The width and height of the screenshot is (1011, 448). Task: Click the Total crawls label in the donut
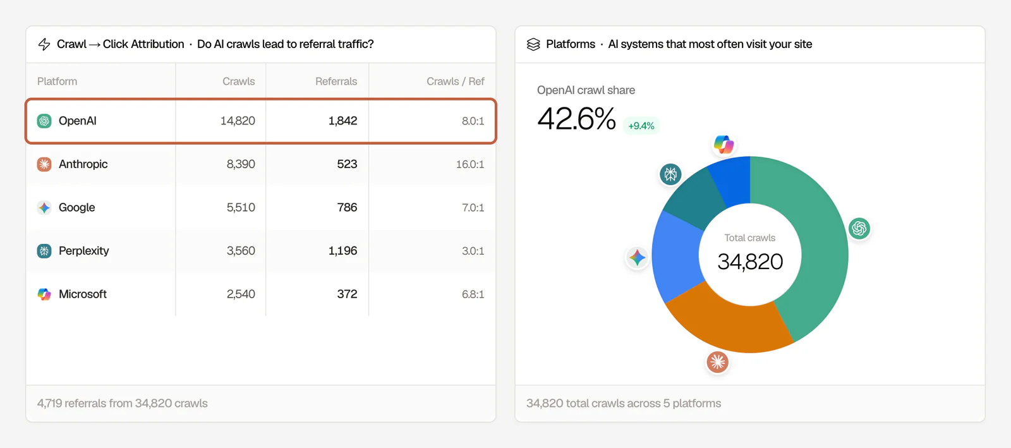pos(749,238)
